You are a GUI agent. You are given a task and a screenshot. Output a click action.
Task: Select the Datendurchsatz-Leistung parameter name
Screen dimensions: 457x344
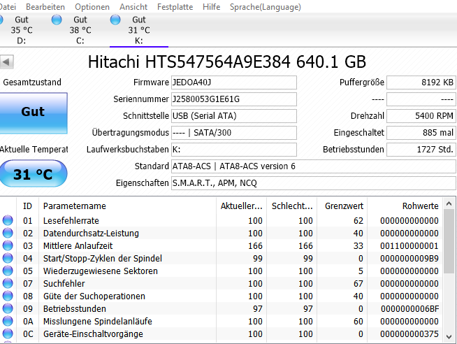pyautogui.click(x=91, y=234)
